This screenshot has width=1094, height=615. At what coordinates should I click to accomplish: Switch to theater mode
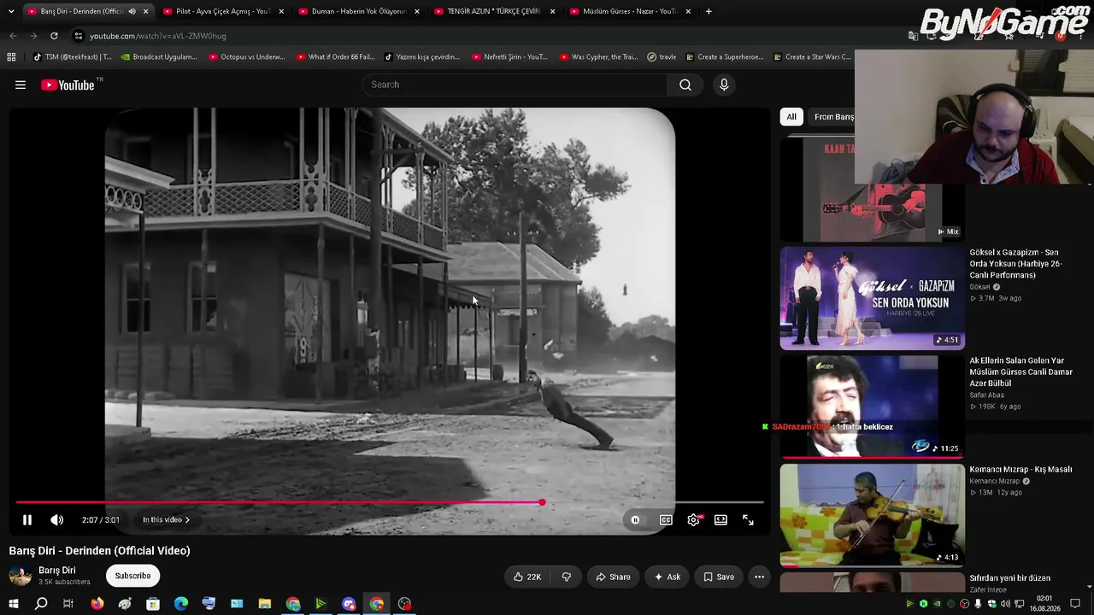pyautogui.click(x=721, y=519)
